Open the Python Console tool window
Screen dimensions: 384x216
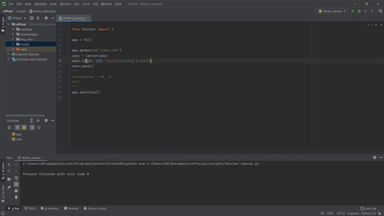[x=95, y=208]
